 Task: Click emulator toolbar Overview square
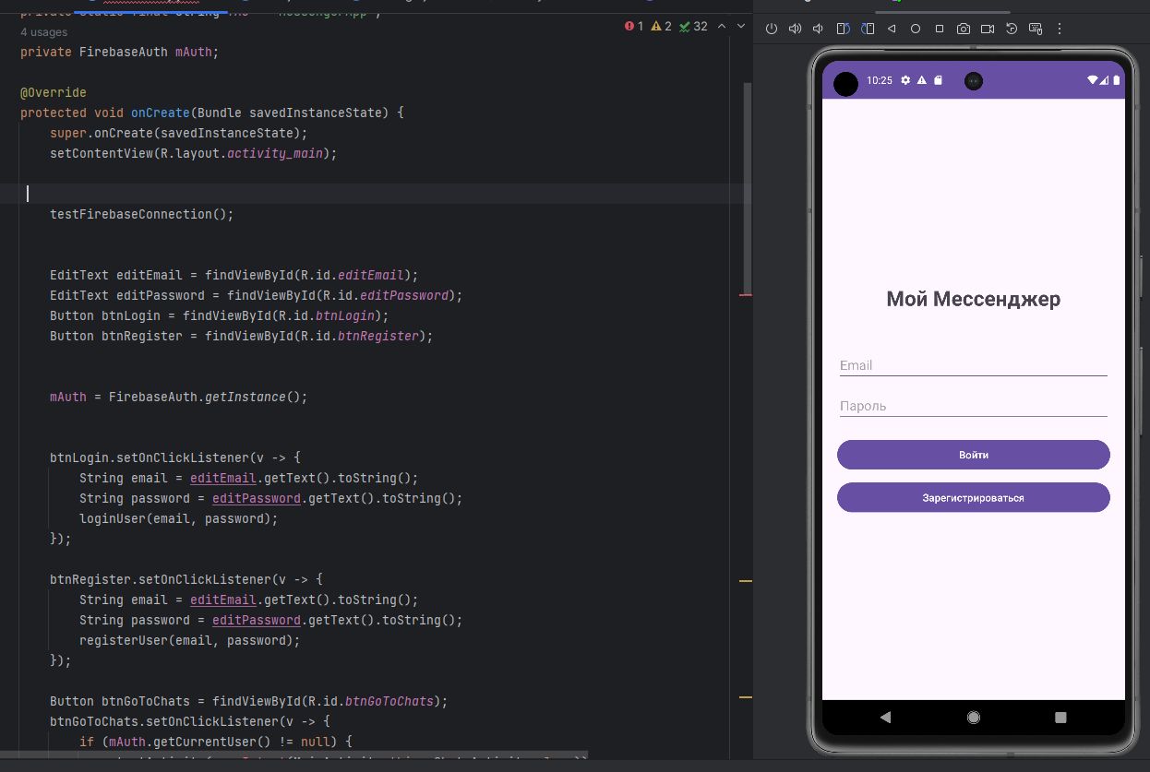click(x=940, y=29)
